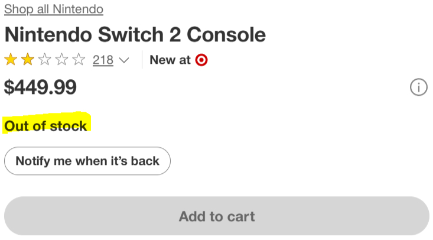Click the $449.99 price text
This screenshot has width=433, height=240.
click(x=40, y=87)
